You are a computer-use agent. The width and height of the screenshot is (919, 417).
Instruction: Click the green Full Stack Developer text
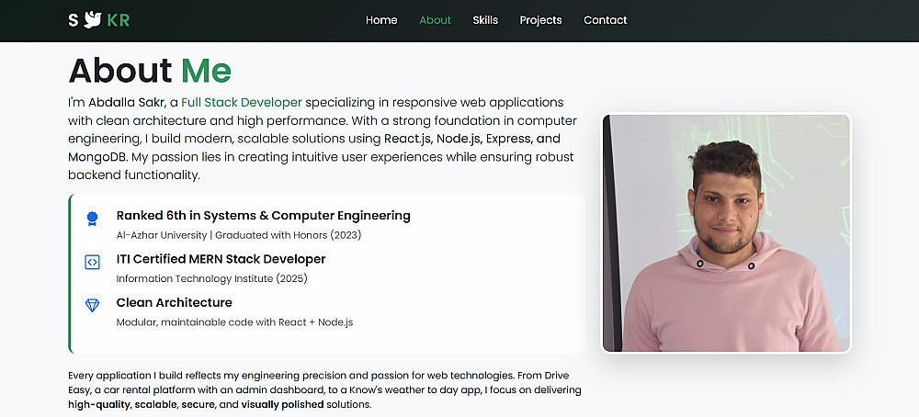click(x=242, y=102)
